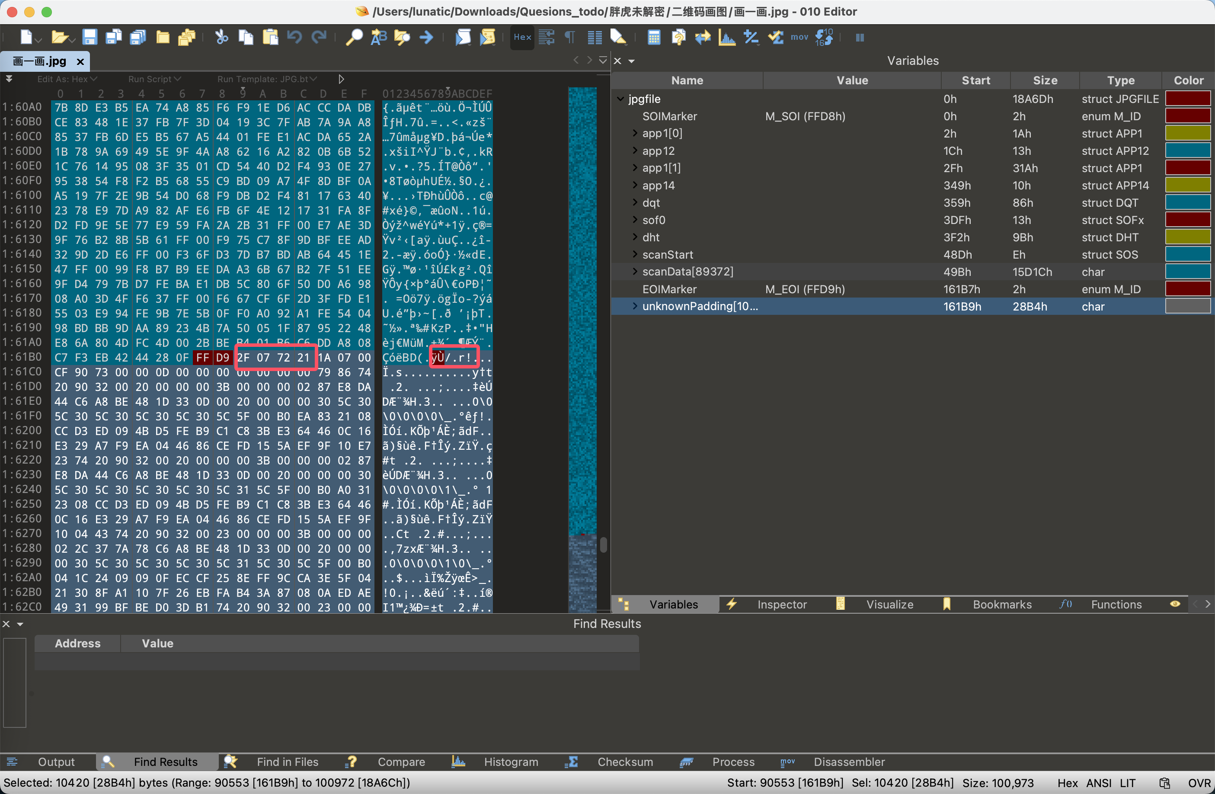Screen dimensions: 1215x794
Task: Expand the app1[0] struct
Action: click(x=635, y=133)
